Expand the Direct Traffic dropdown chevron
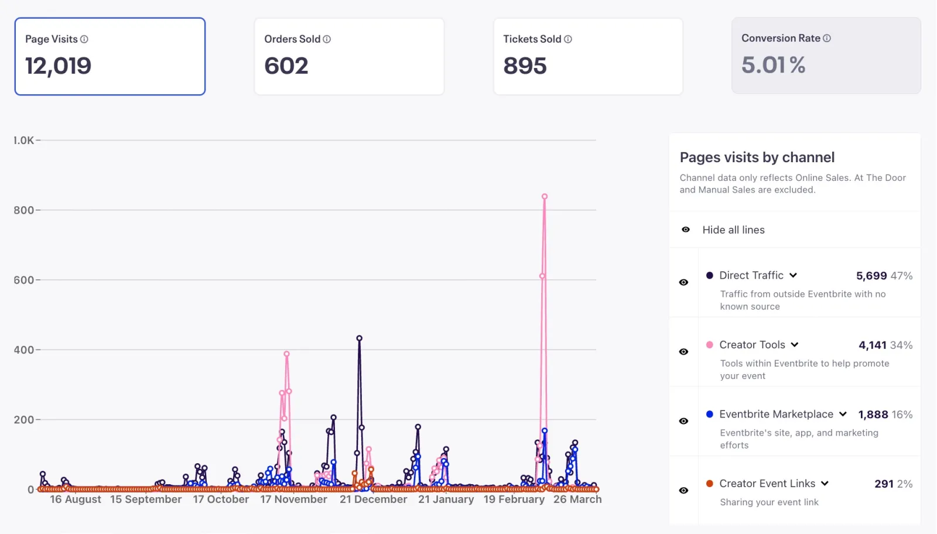Image resolution: width=937 pixels, height=534 pixels. [794, 275]
